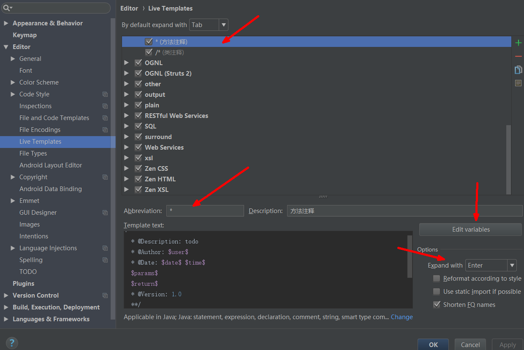
Task: Click per-project icon beside Language Injections
Action: pyautogui.click(x=105, y=248)
